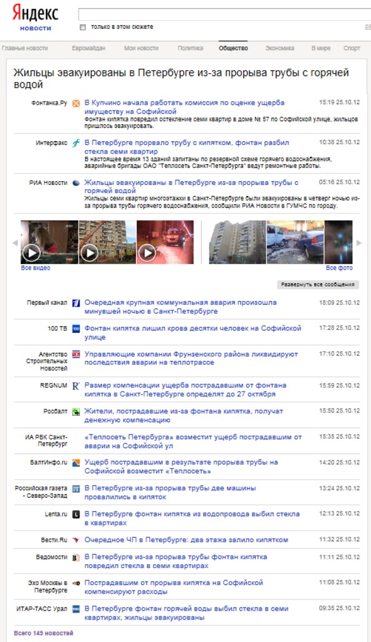Click the left arrow of the media carousel
The width and height of the screenshot is (371, 642).
[15, 243]
